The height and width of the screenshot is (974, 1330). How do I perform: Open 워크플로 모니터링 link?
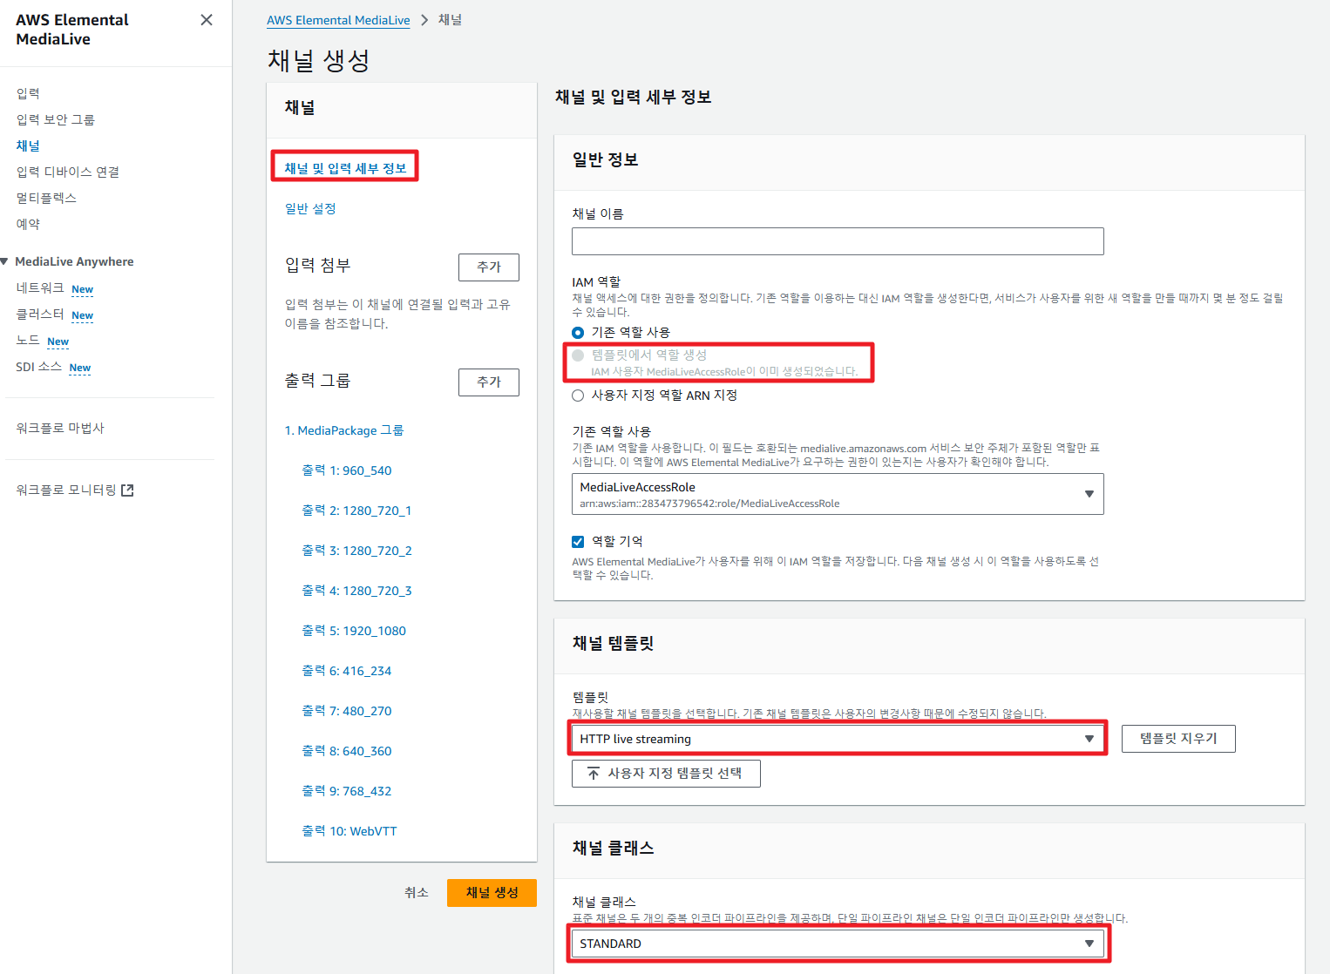[x=66, y=490]
